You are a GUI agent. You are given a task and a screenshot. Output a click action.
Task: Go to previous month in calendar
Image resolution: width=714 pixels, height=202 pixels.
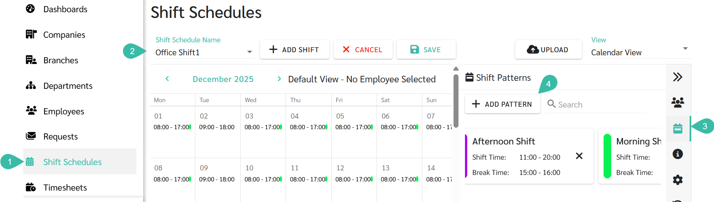[x=167, y=79]
